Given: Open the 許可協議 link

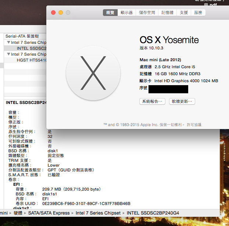Looking at the screenshot, I should pyautogui.click(x=194, y=125).
